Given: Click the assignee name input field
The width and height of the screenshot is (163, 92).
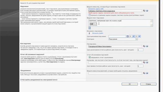Looking at the screenshot, I should [x=115, y=11].
